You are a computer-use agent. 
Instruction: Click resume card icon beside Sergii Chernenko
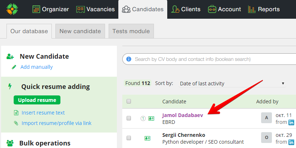[x=147, y=138]
